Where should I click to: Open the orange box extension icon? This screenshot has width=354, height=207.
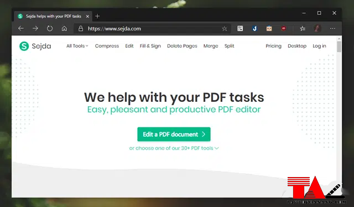[269, 28]
